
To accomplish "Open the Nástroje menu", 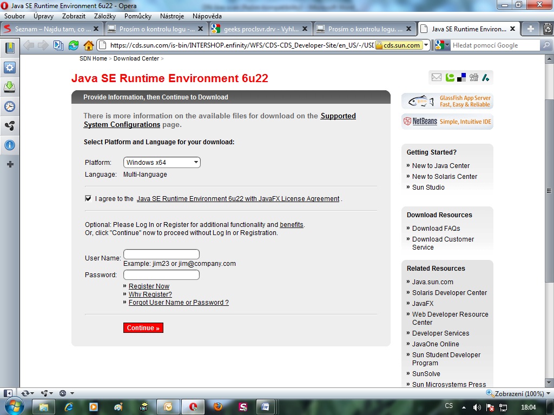I will (x=172, y=16).
